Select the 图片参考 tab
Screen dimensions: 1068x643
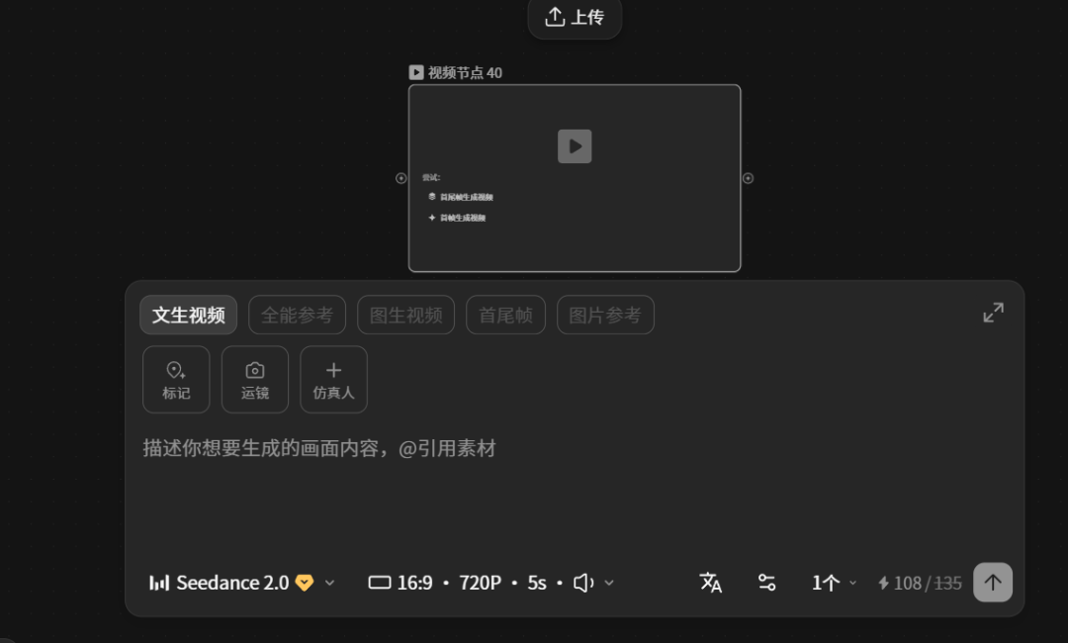(605, 315)
